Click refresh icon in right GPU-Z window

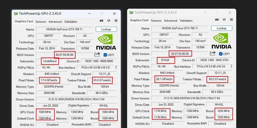pyautogui.click(x=224, y=20)
